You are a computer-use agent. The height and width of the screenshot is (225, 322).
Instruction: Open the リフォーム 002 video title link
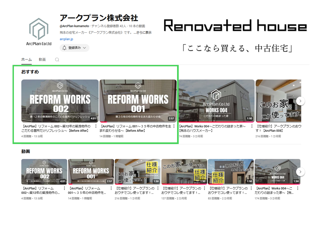coord(56,129)
